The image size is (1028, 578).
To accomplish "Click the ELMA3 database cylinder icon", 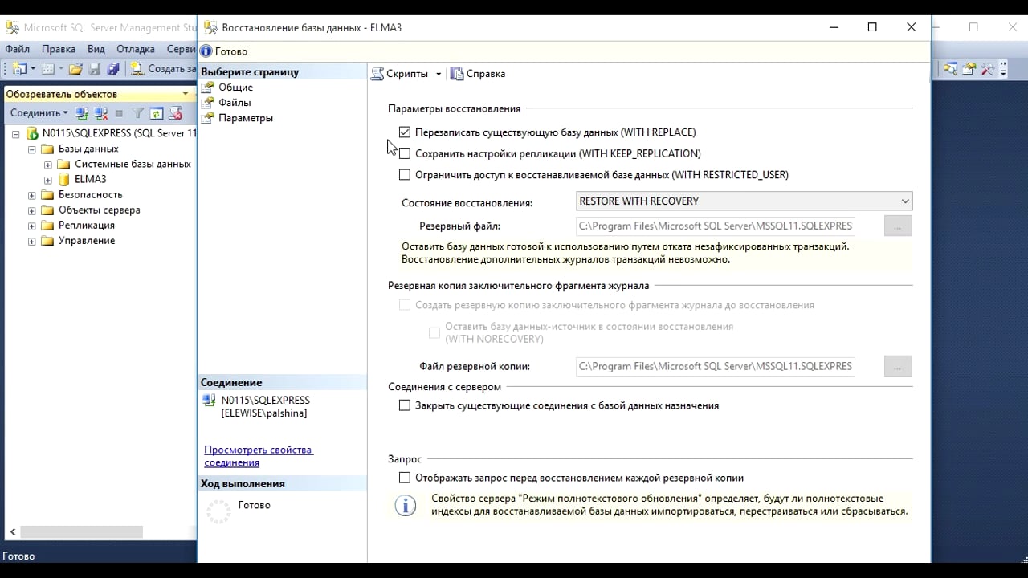I will tap(64, 179).
